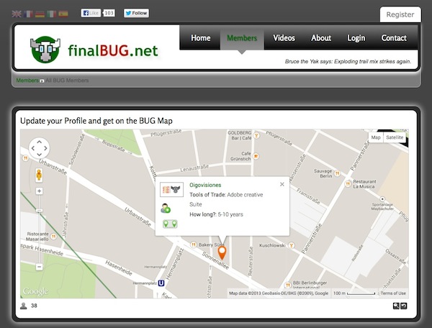The width and height of the screenshot is (432, 328).
Task: Click the members count person icon
Action: click(24, 306)
